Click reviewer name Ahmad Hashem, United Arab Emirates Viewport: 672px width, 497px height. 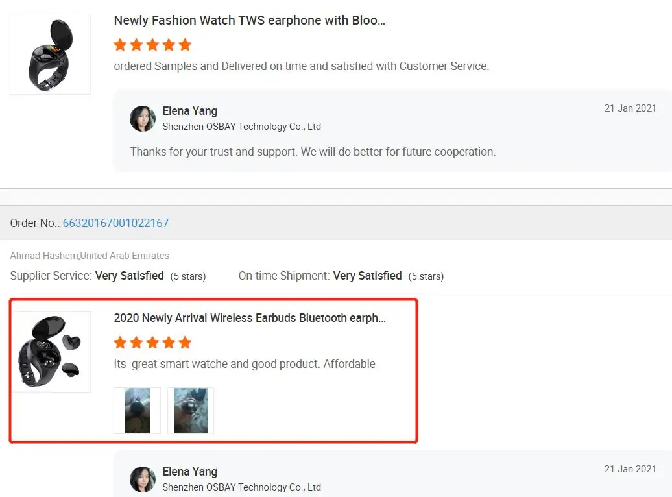click(x=90, y=256)
